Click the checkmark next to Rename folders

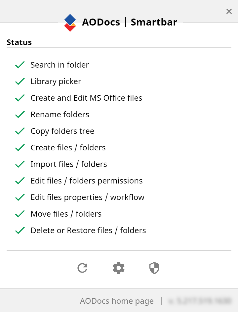(20, 114)
